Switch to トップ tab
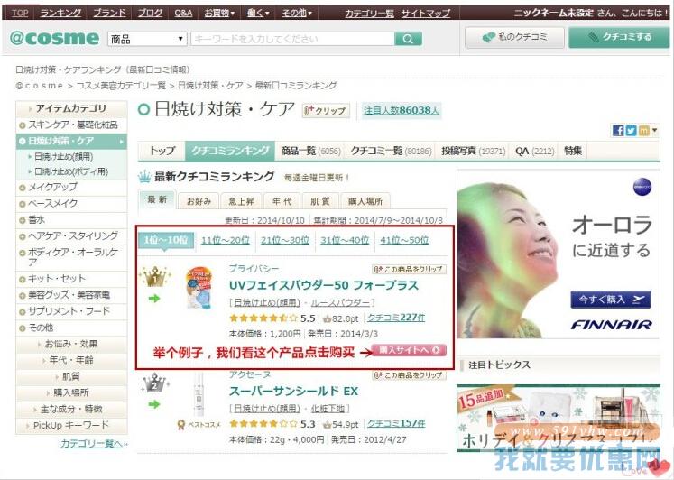Screen dimensions: 674x480 pos(162,151)
